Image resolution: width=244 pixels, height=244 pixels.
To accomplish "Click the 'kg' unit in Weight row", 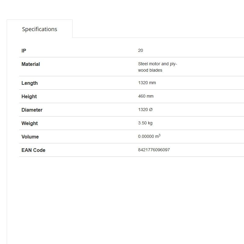I will coord(150,123).
